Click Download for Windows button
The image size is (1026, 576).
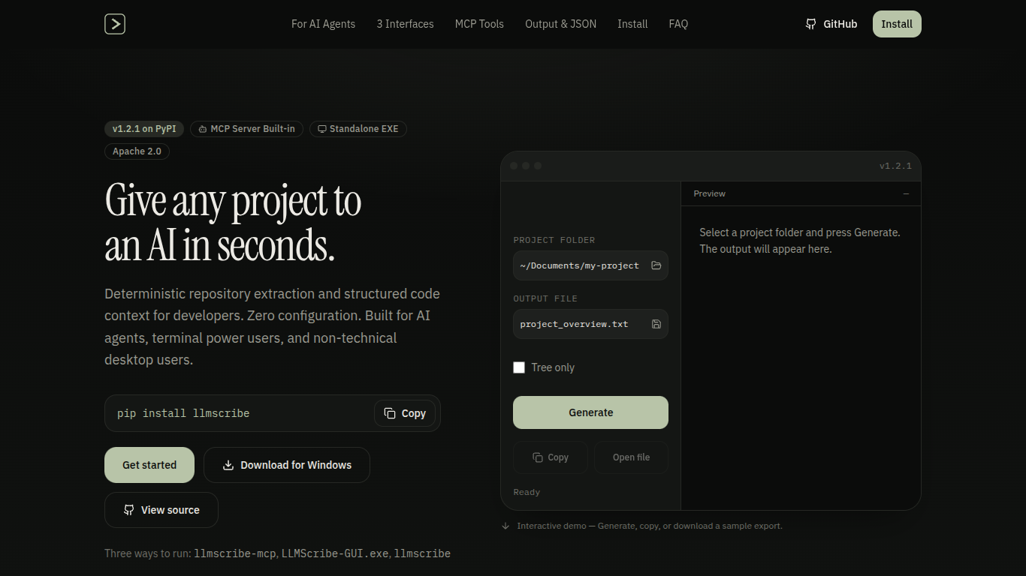point(287,465)
